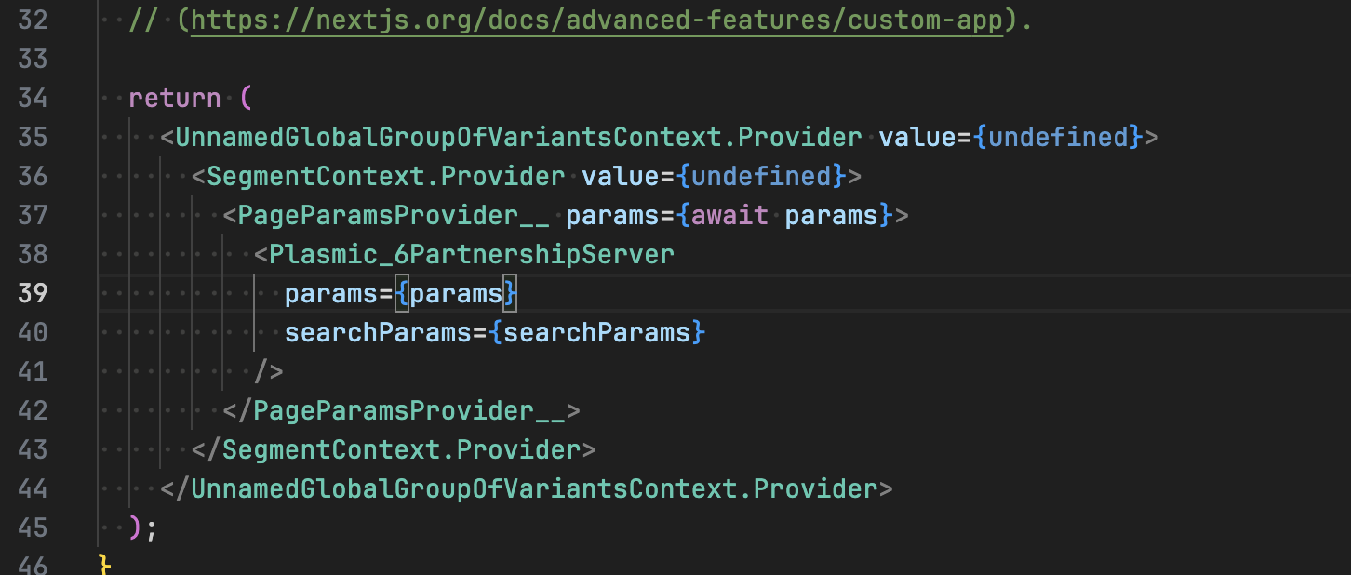This screenshot has height=575, width=1351.
Task: Click line number 35 in the gutter
Action: pos(33,138)
